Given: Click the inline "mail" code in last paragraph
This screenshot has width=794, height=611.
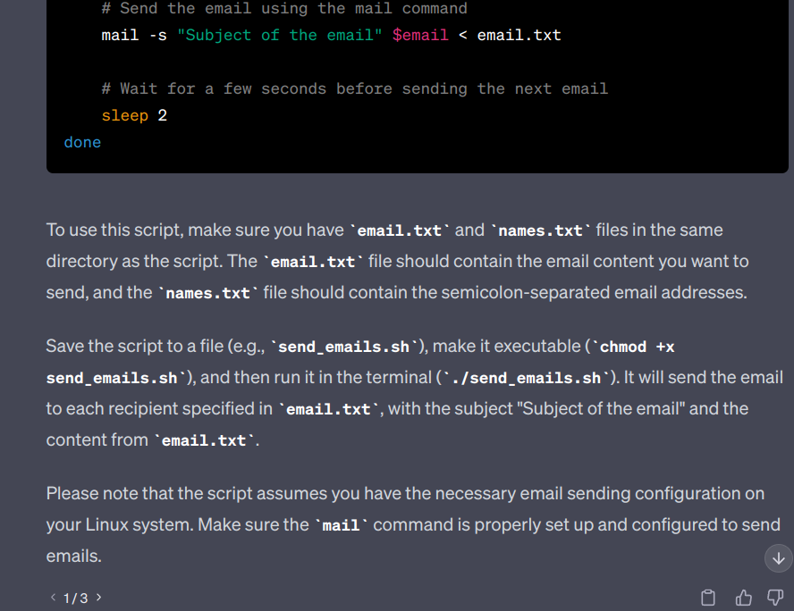Looking at the screenshot, I should [341, 525].
